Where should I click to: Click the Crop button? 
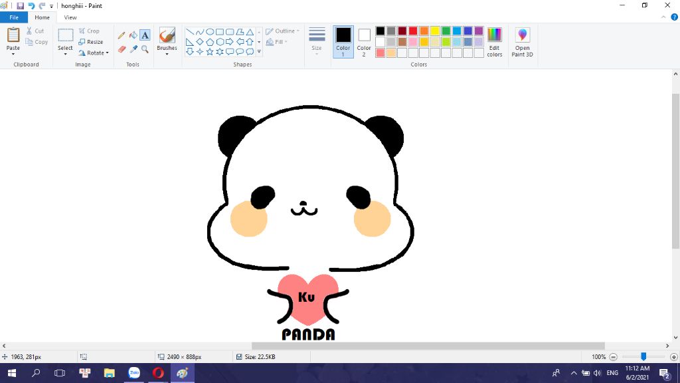[90, 31]
